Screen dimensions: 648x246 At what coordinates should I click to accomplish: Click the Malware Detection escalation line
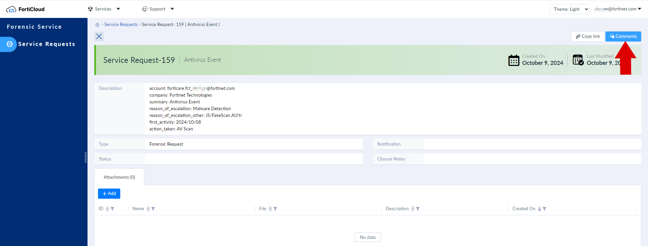(x=190, y=109)
